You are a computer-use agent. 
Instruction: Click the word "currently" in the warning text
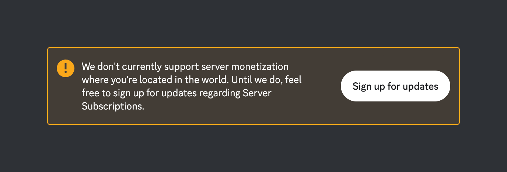coord(142,67)
